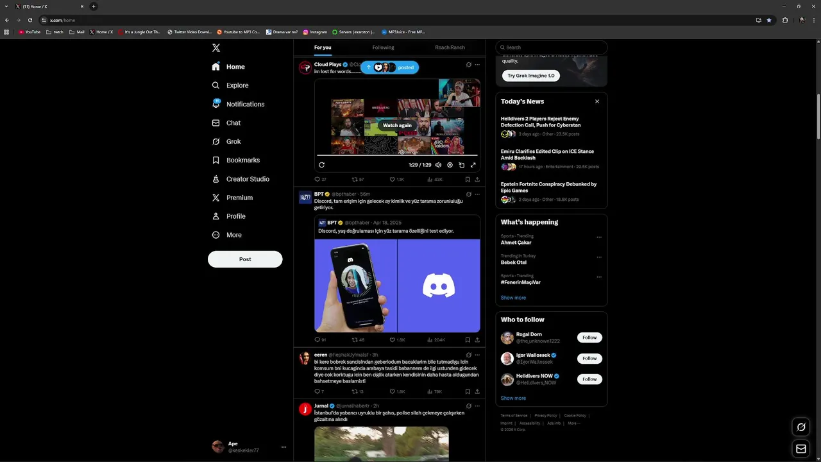Like ceren's post
821x462 pixels.
(397, 391)
